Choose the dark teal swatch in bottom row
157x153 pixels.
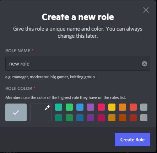tap(59, 118)
